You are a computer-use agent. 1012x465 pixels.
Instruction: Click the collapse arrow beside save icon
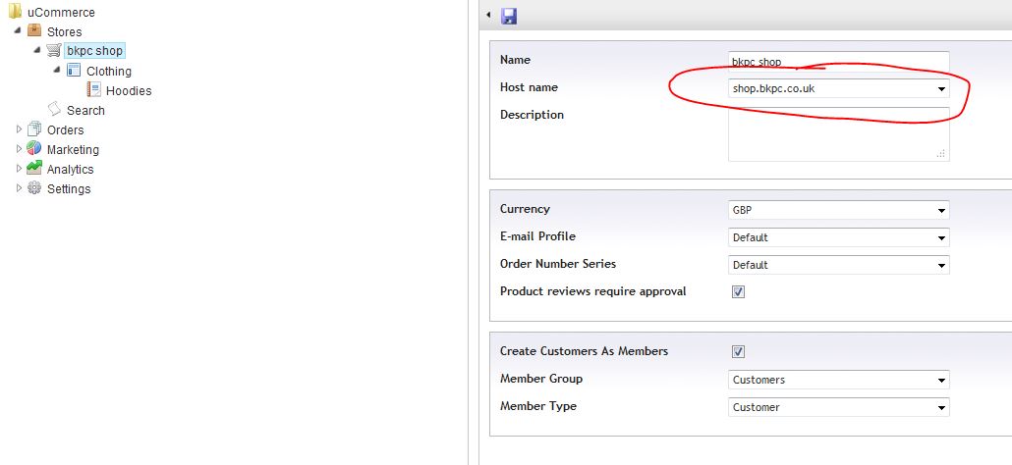(x=488, y=15)
